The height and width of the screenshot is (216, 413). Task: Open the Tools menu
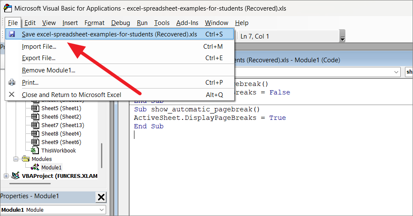click(162, 23)
